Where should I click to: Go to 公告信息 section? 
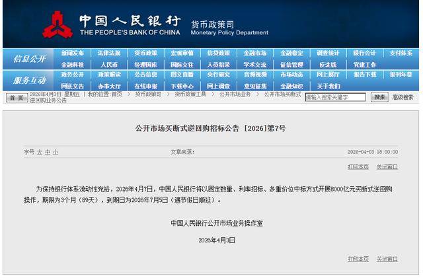click(145, 75)
